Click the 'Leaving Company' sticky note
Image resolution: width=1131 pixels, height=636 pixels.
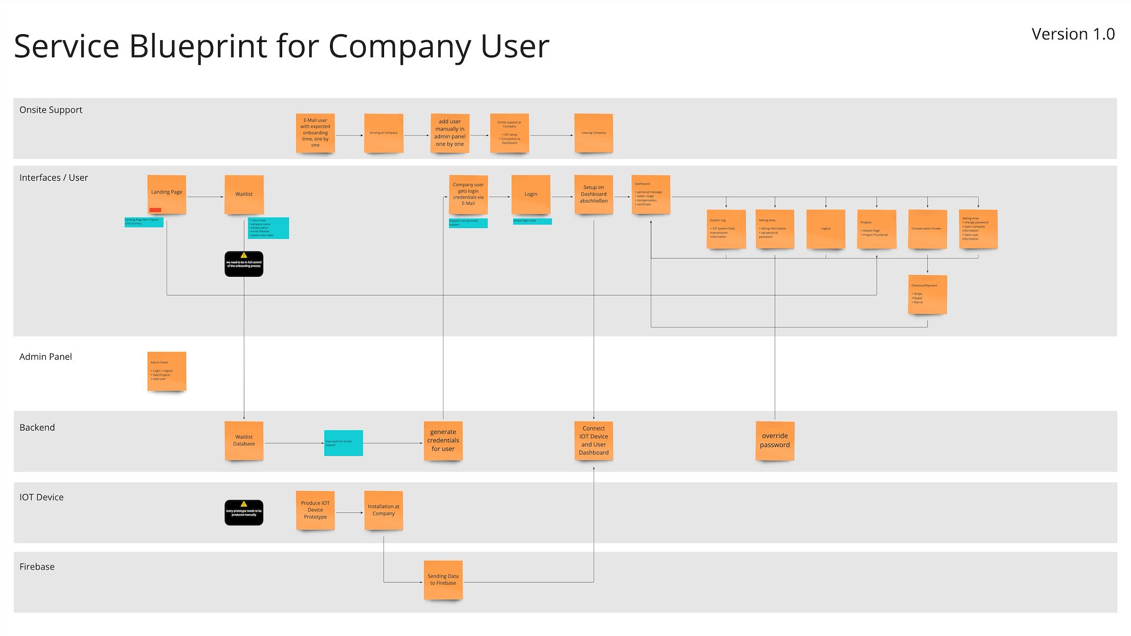coord(593,133)
